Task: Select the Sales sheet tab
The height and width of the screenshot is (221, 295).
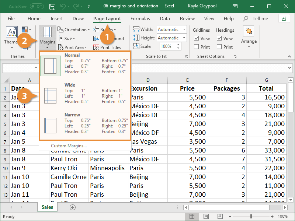Action: click(48, 207)
